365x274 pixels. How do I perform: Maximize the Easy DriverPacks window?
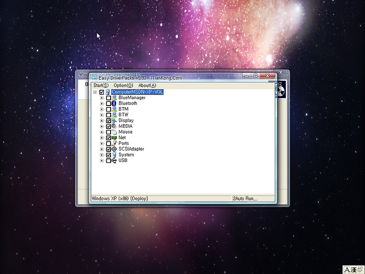coord(255,76)
